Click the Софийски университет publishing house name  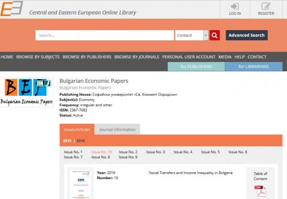coord(135,94)
